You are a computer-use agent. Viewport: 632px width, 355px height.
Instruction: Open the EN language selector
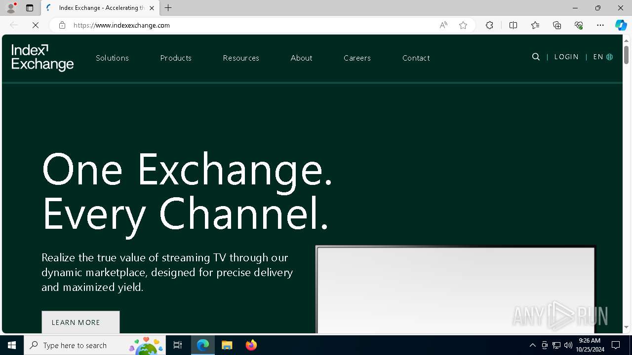[x=603, y=57]
